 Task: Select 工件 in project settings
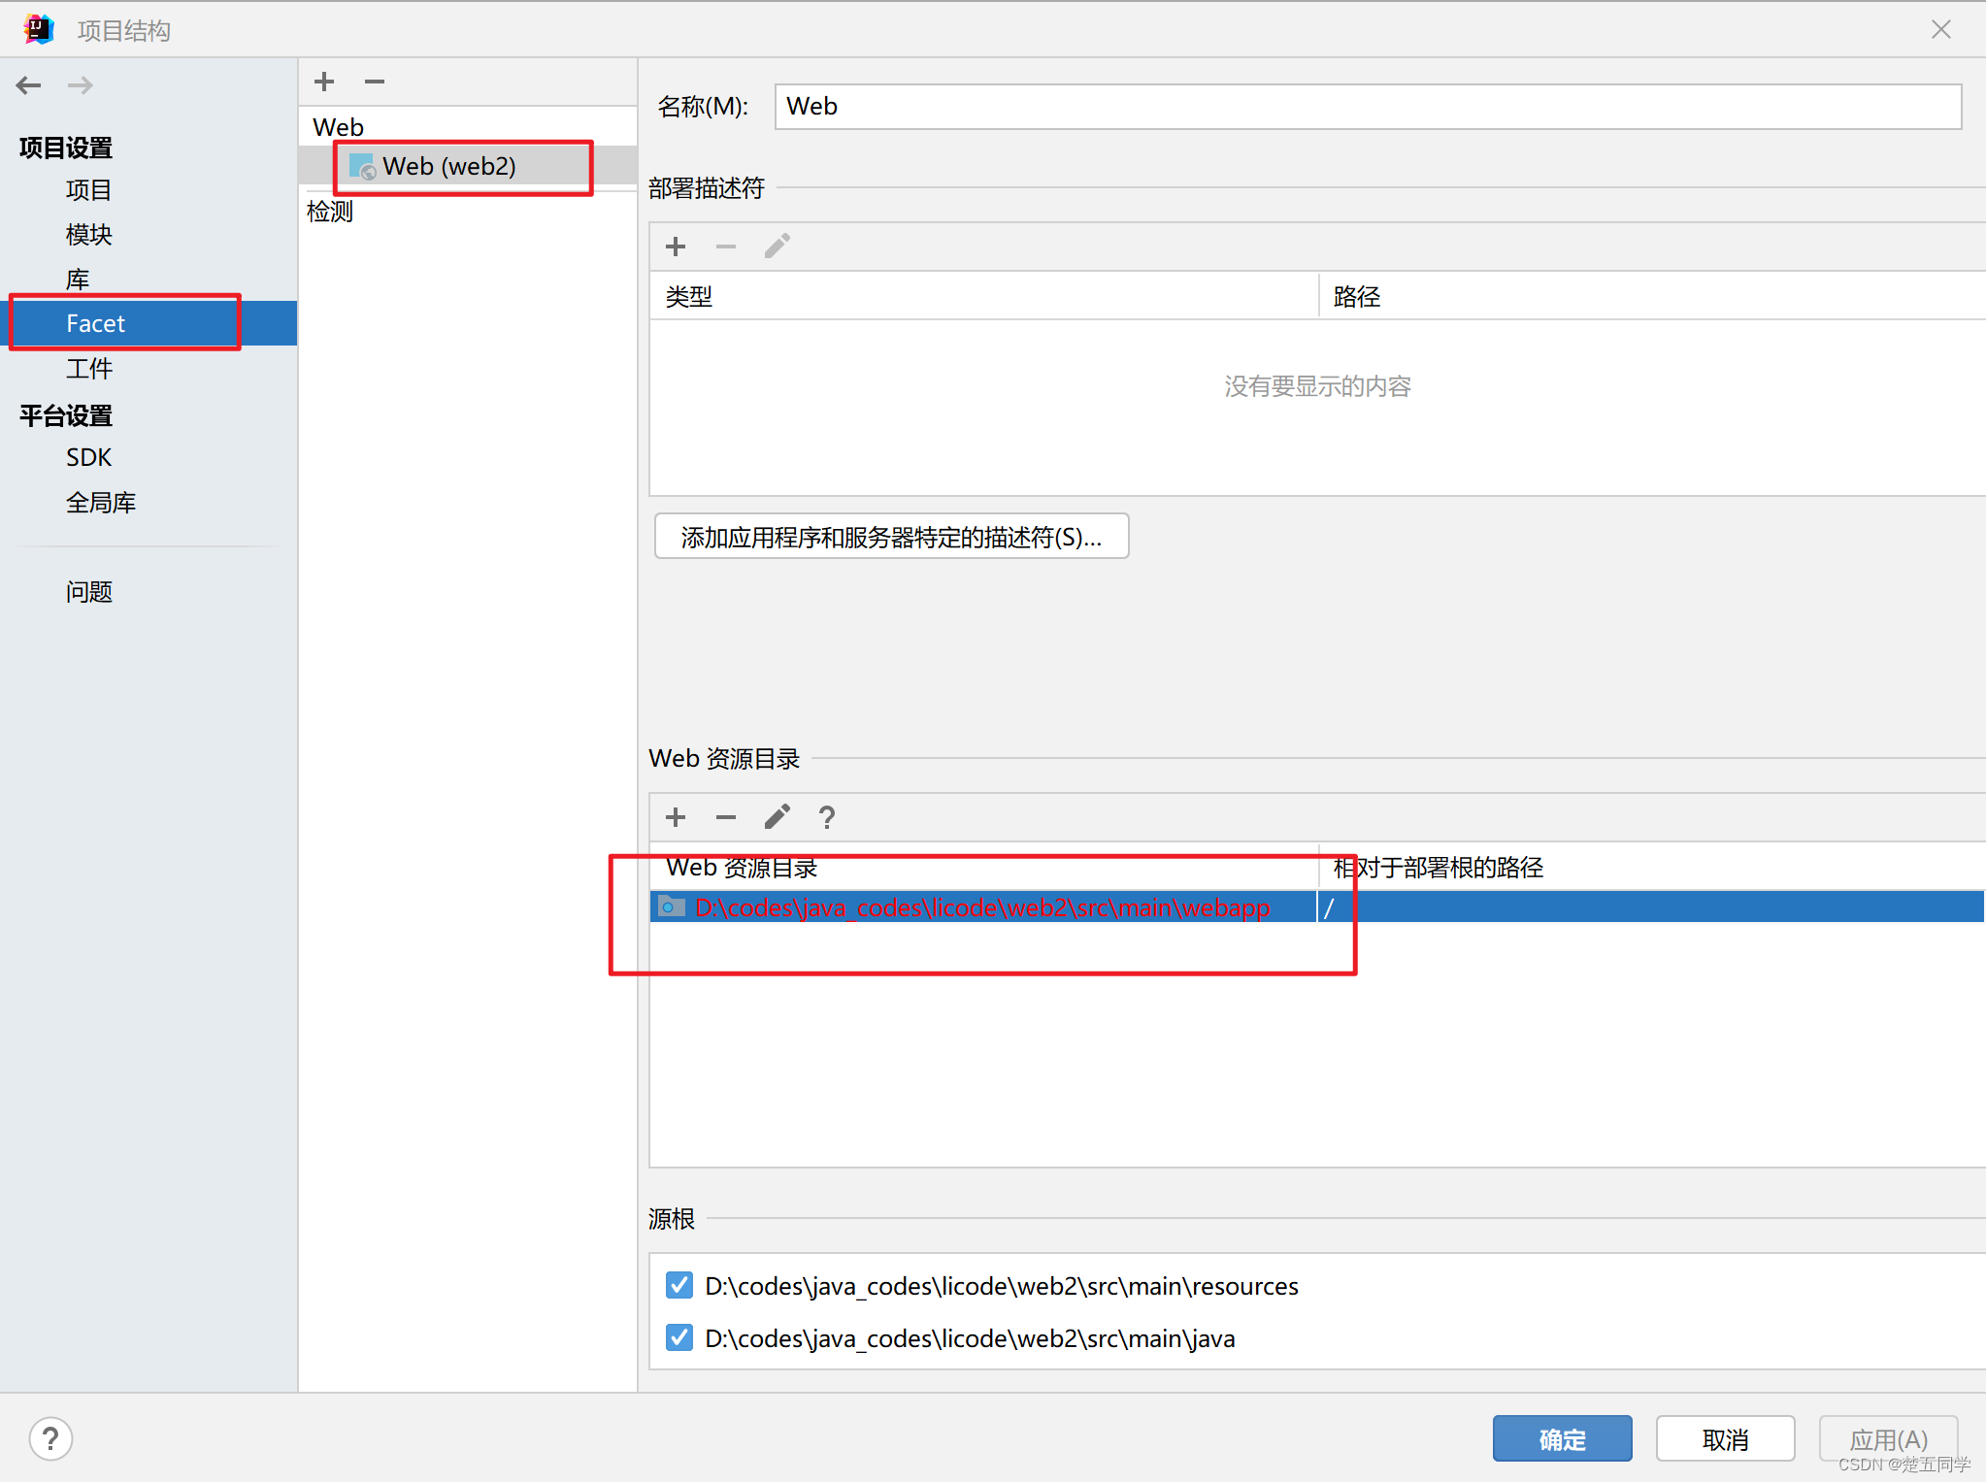point(88,369)
